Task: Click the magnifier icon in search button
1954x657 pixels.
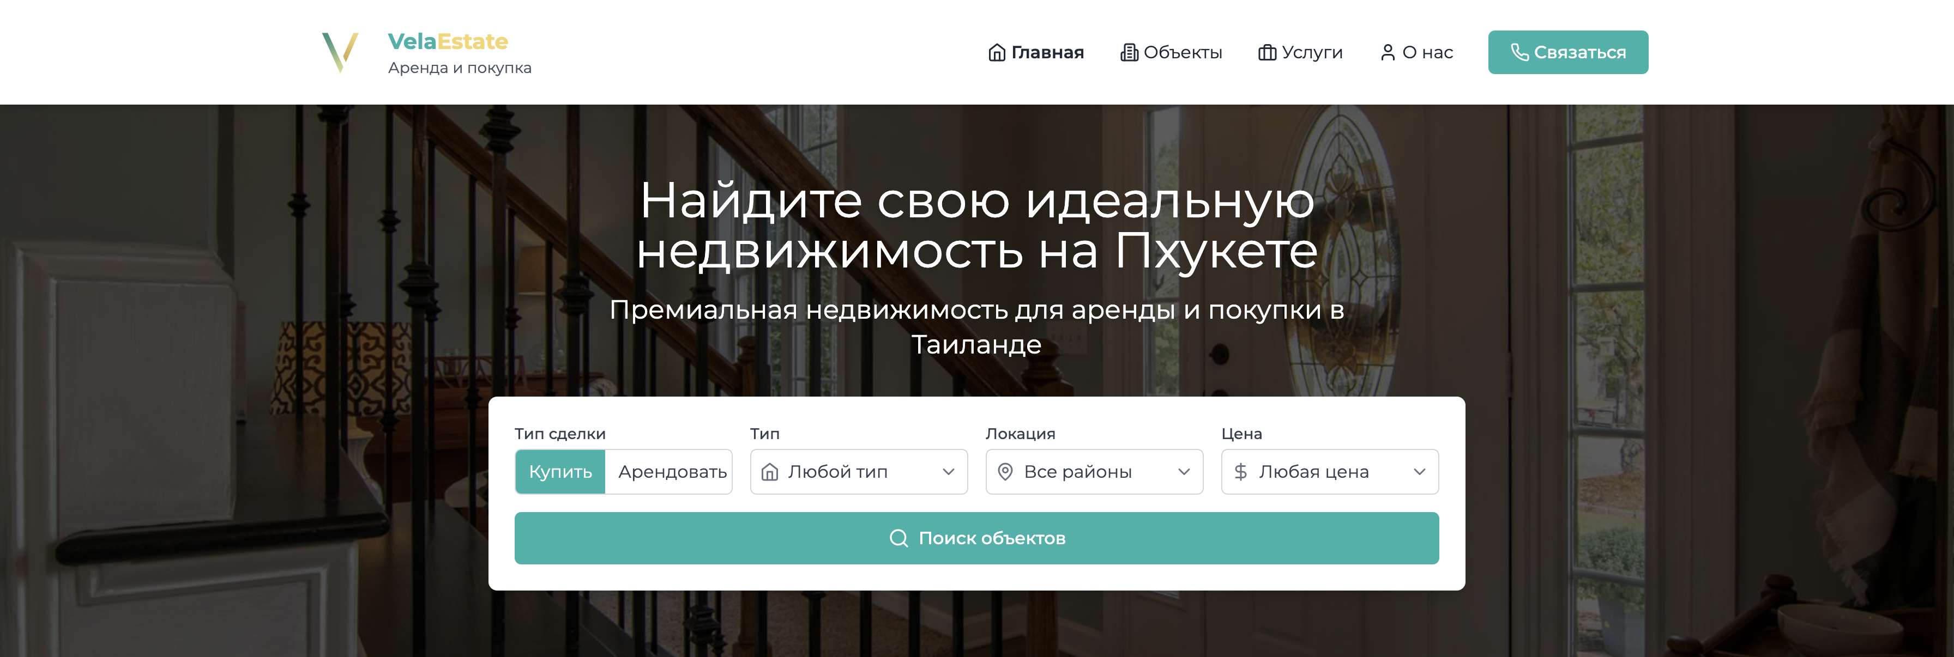Action: pyautogui.click(x=899, y=538)
